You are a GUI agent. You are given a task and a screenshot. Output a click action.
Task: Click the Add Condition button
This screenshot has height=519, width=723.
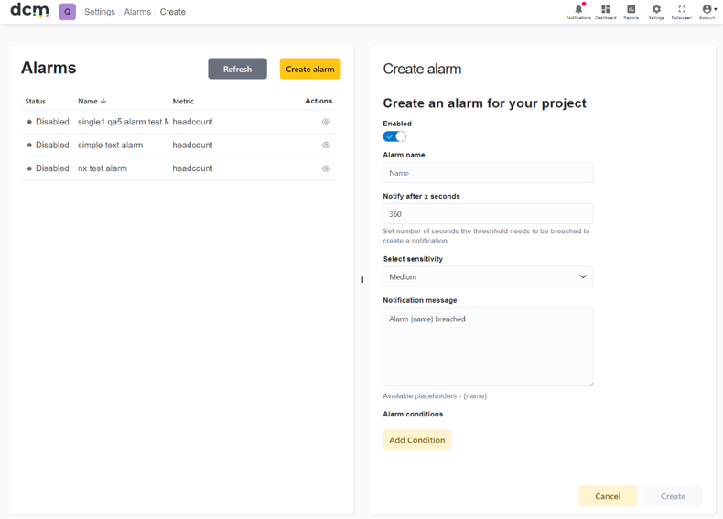[x=416, y=440]
